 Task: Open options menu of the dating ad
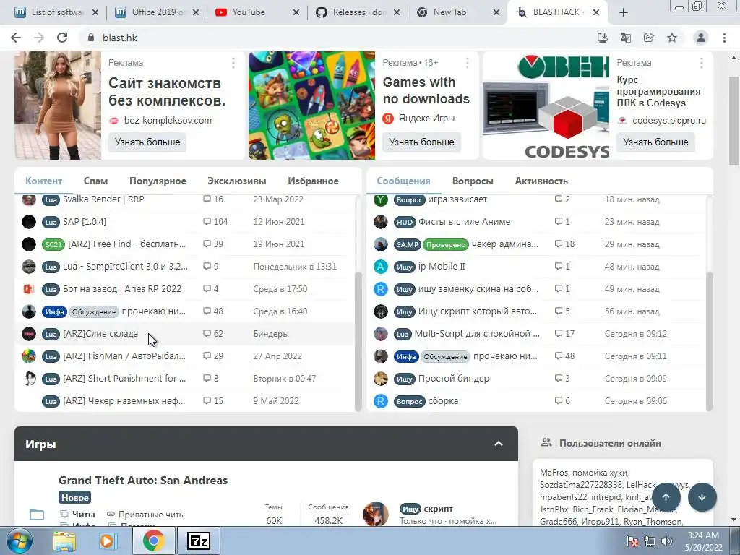coord(233,63)
